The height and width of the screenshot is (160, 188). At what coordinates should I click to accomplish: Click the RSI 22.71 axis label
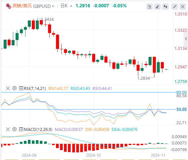tap(181, 123)
